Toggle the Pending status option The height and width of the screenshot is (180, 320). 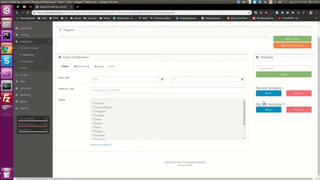[97, 131]
